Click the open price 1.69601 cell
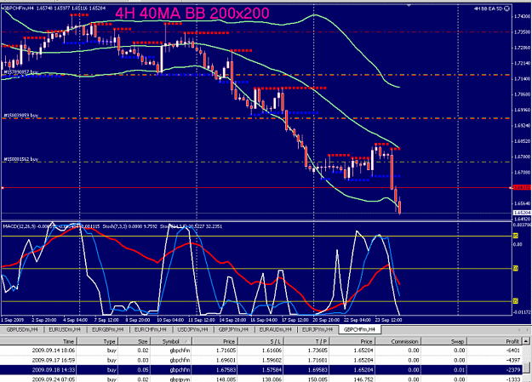 pyautogui.click(x=226, y=360)
